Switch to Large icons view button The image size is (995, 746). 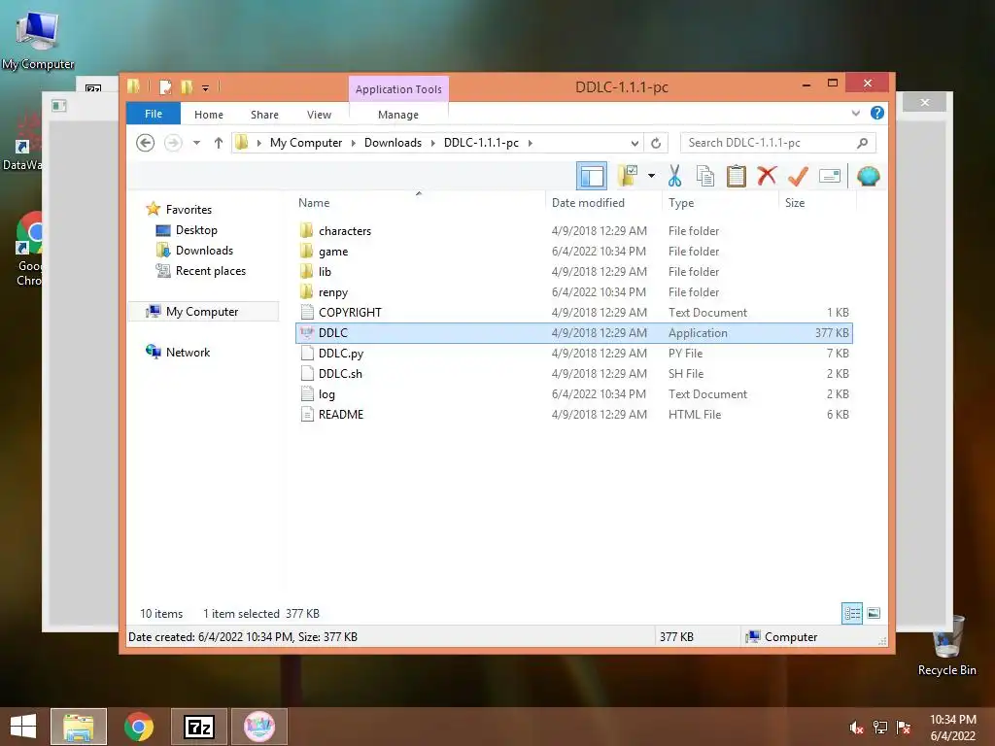click(874, 613)
